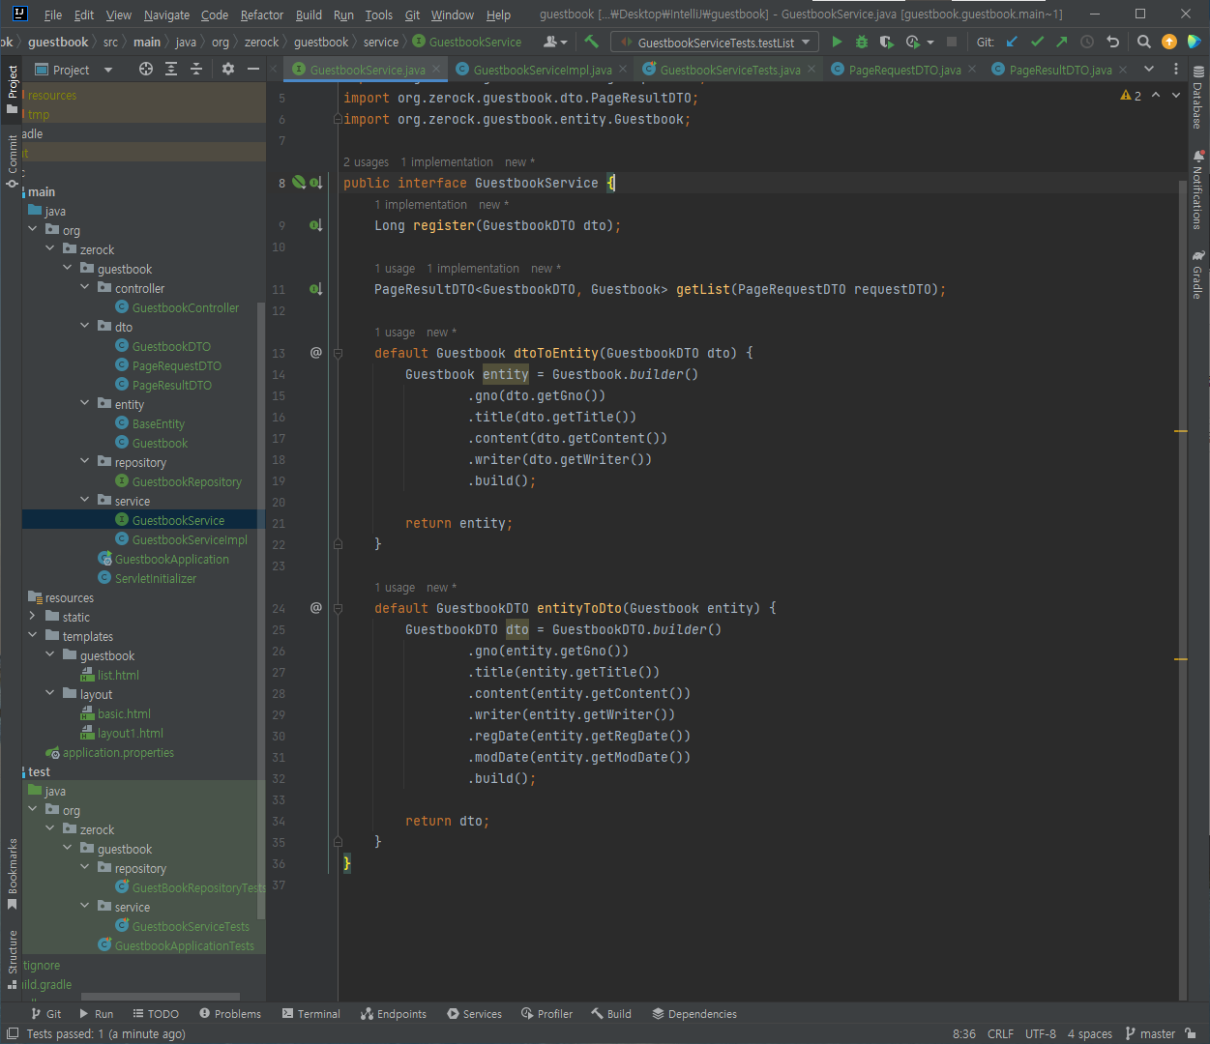
Task: Fold the dtoToEntity method at line 13
Action: (339, 353)
